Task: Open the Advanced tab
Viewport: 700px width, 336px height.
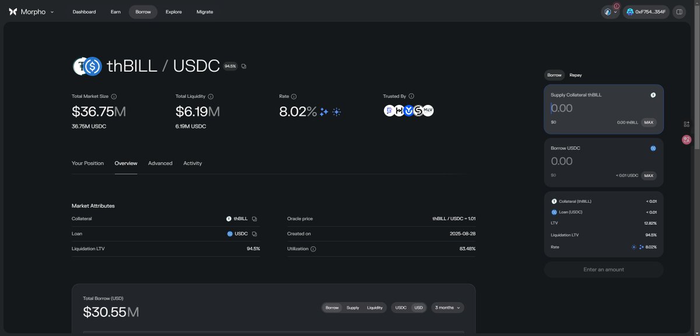Action: pyautogui.click(x=160, y=164)
